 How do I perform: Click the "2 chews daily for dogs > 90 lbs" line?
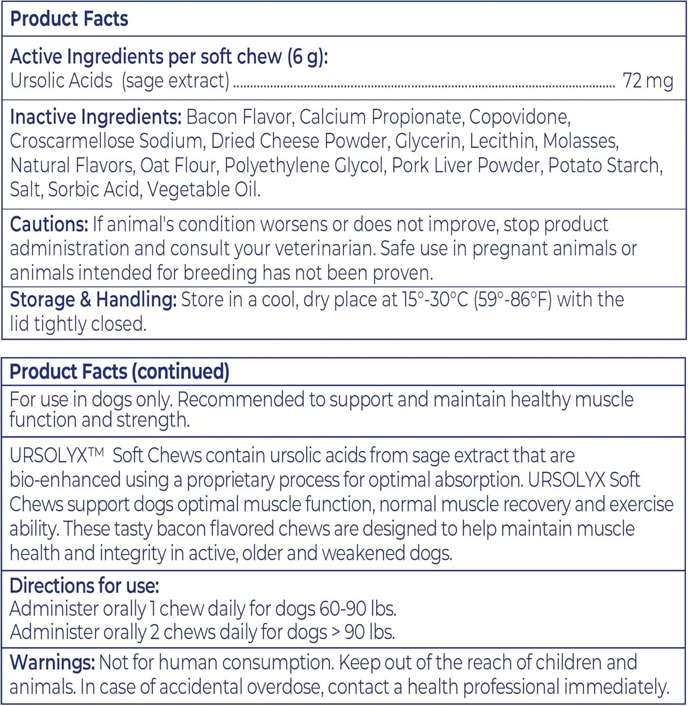click(x=272, y=632)
